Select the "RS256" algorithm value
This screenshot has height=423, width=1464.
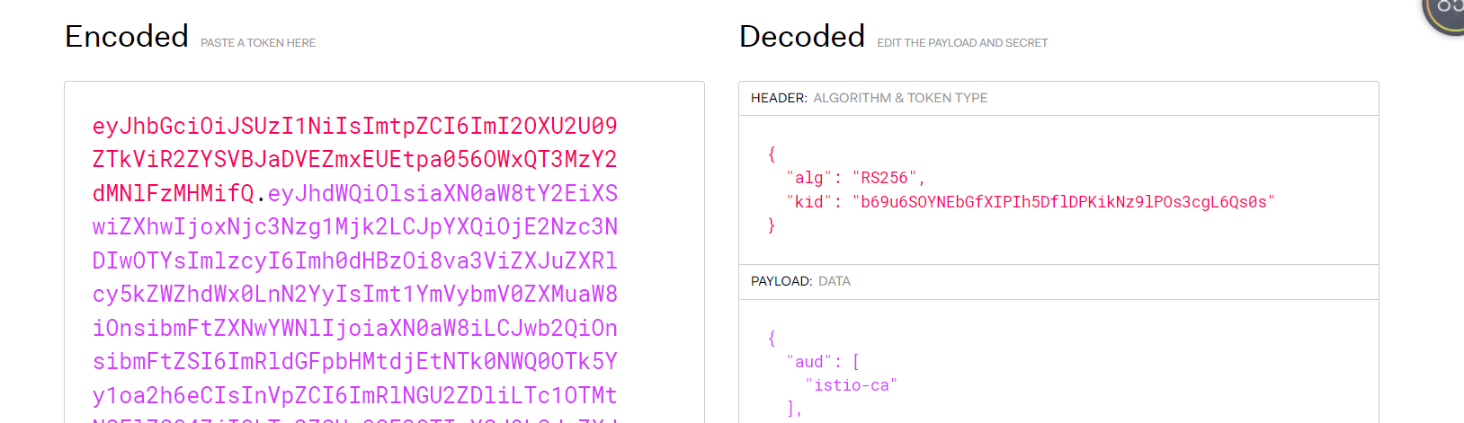(x=884, y=178)
